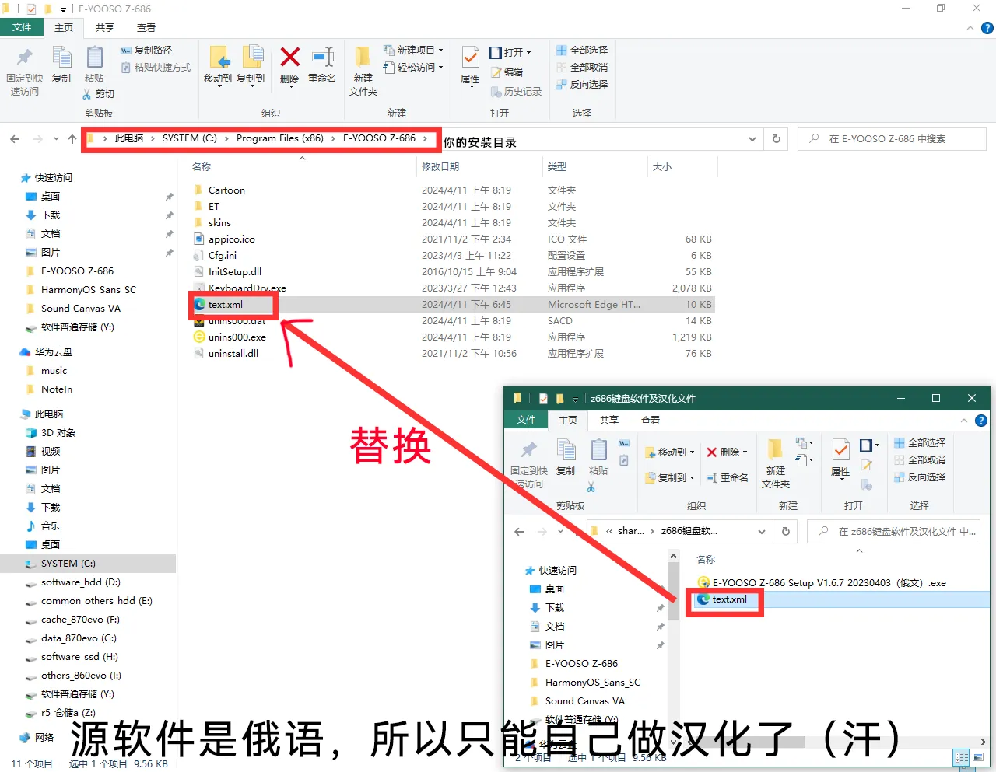Click Select all (全部选择) in main ribbon
Screen dimensions: 996x772
[x=582, y=50]
